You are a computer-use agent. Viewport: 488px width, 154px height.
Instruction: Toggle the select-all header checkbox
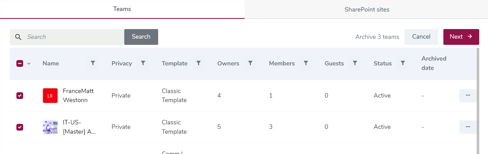click(x=20, y=63)
